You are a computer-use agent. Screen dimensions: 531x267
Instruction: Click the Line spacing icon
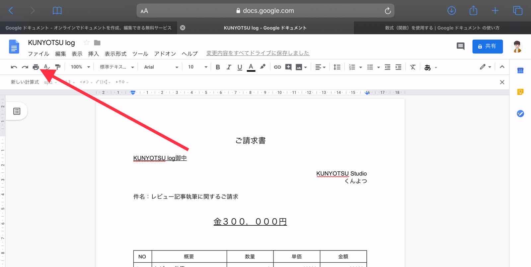pos(337,67)
